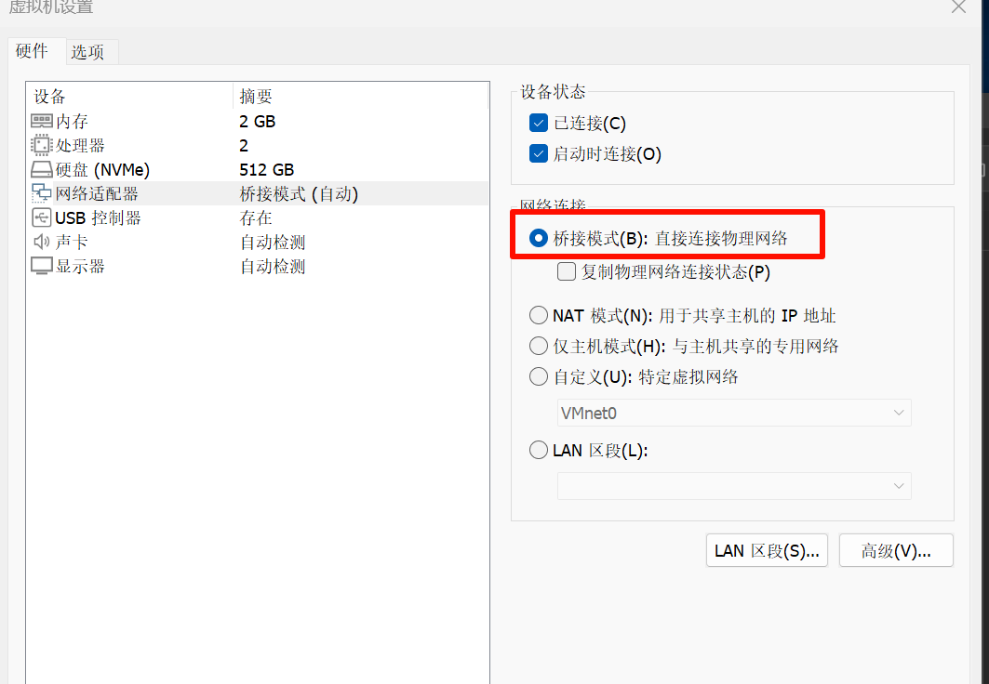Select the network adapter (网络适配器) icon
This screenshot has height=684, width=989.
point(42,193)
